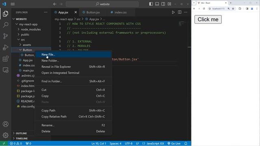Open the Accounts menu icon
The width and height of the screenshot is (260, 146).
5,124
